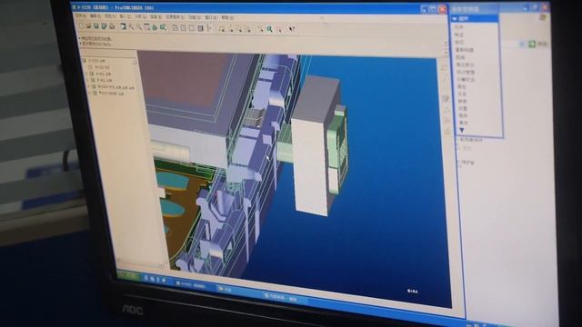
Task: Click the Repaint screen toolbar icon
Action: pyautogui.click(x=124, y=26)
